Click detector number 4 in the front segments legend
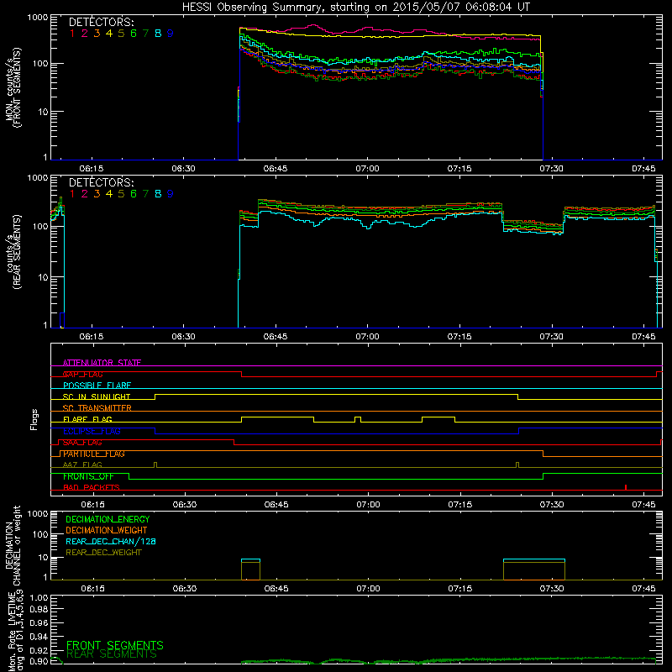672x672 pixels. click(109, 33)
